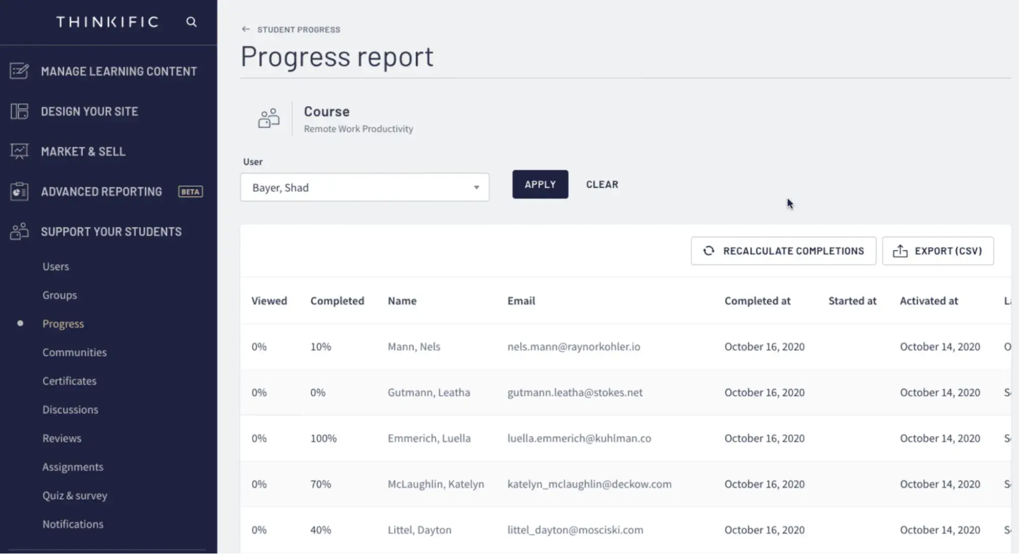
Task: Click the Communities menu item in sidebar
Action: [x=74, y=352]
